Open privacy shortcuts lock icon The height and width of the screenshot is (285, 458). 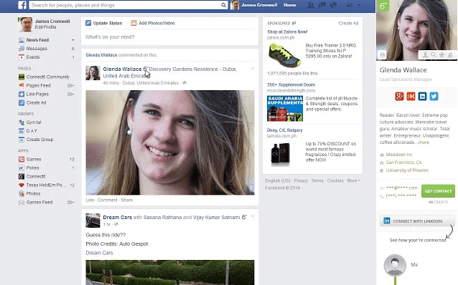349,5
